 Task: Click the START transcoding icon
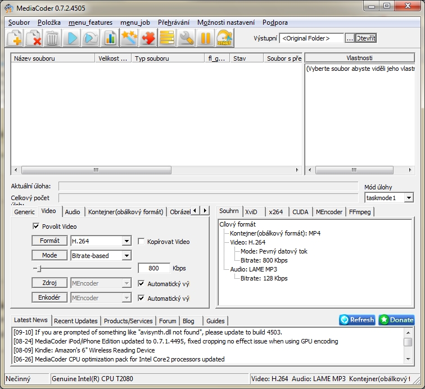[224, 38]
